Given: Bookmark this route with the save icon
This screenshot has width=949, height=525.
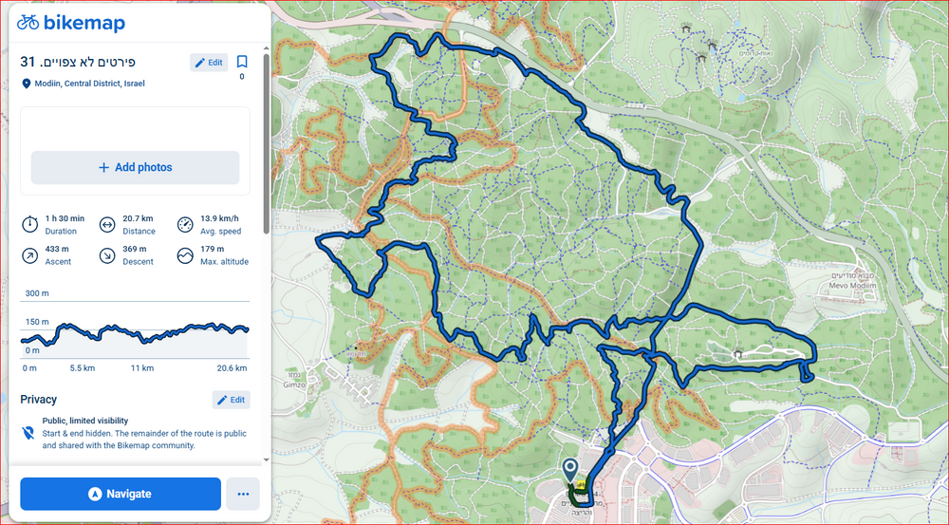Looking at the screenshot, I should 241,63.
